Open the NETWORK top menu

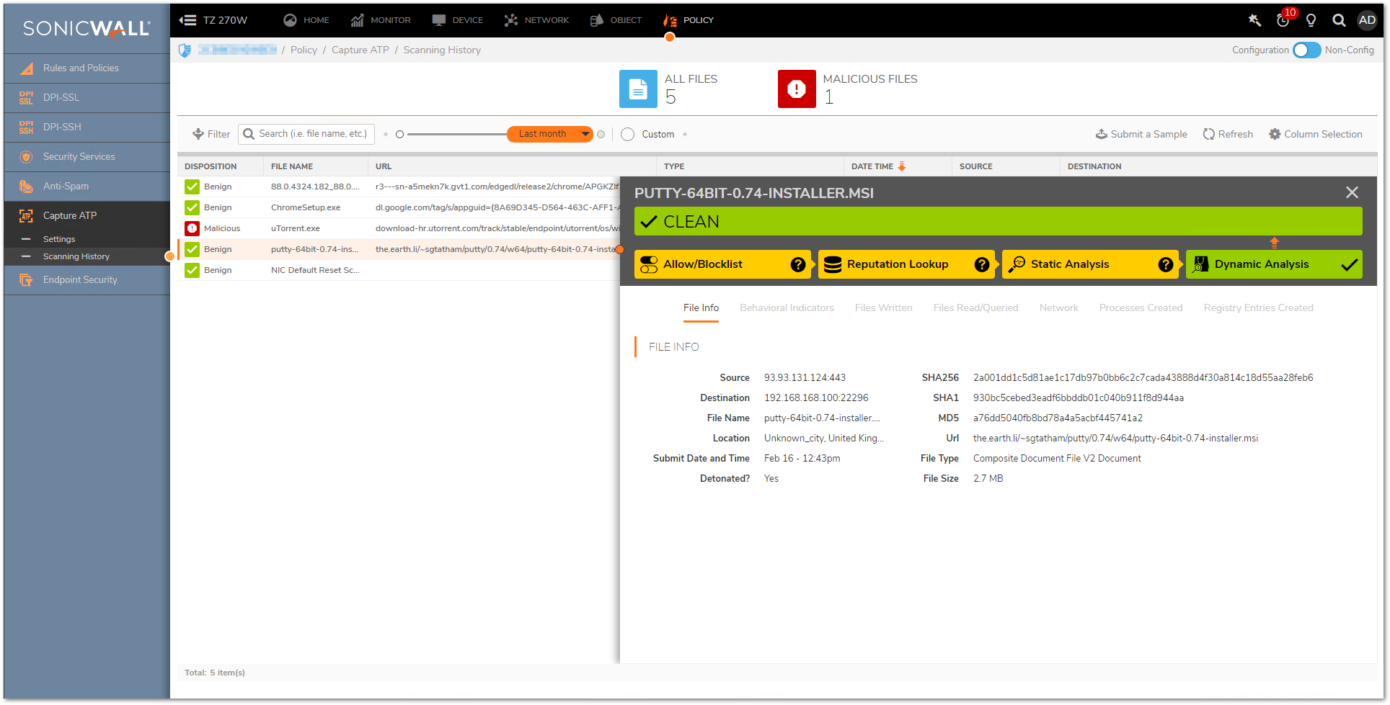click(x=537, y=20)
